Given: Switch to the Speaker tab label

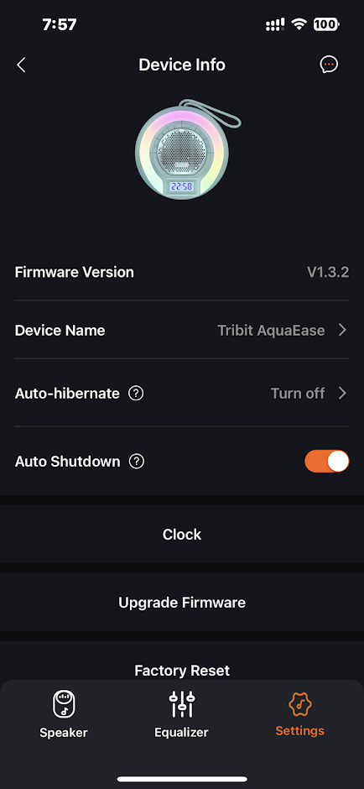Looking at the screenshot, I should tap(64, 732).
